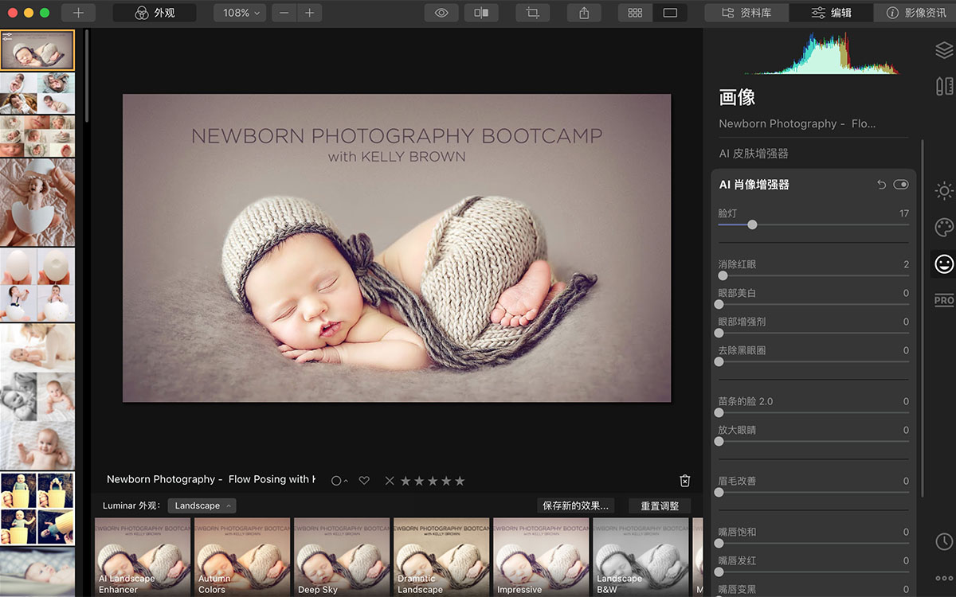Click the 保存新的效果... button
This screenshot has height=597, width=956.
coord(575,505)
